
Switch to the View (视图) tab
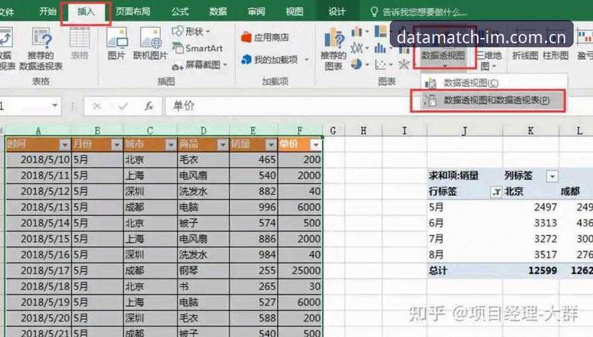pyautogui.click(x=295, y=11)
